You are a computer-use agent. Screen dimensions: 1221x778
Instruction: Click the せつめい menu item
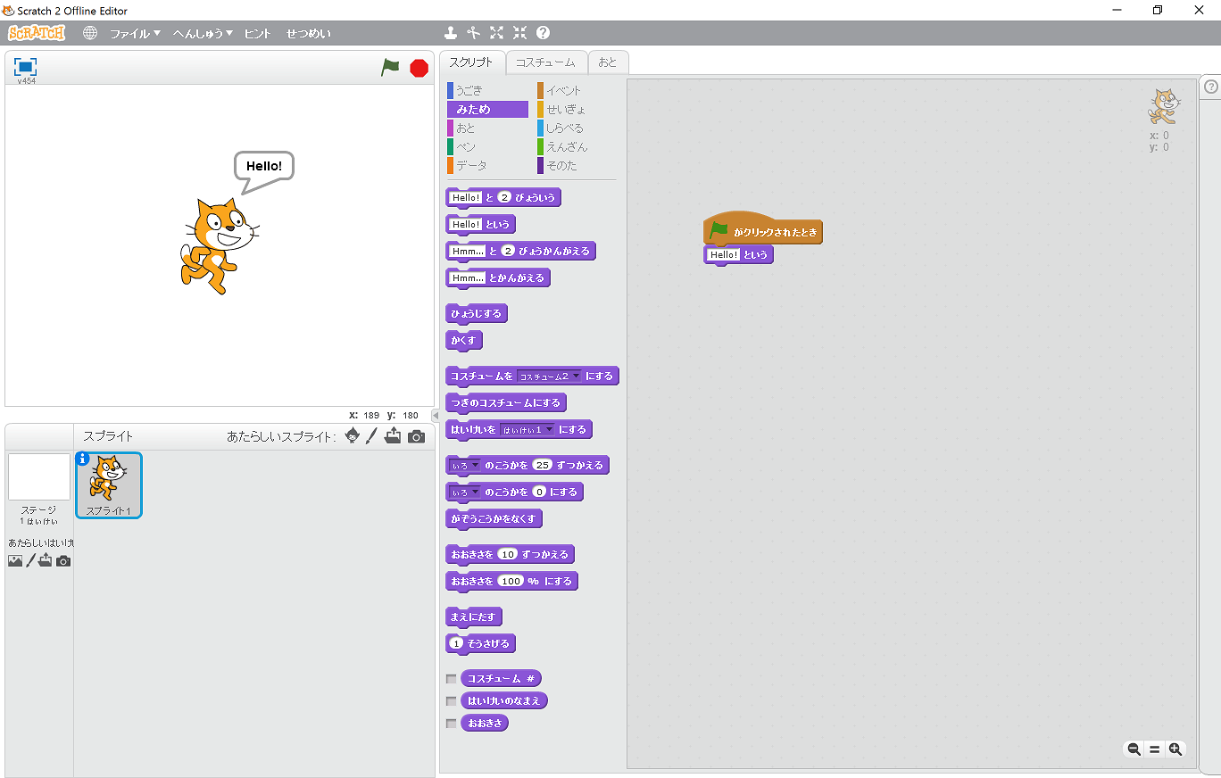309,33
